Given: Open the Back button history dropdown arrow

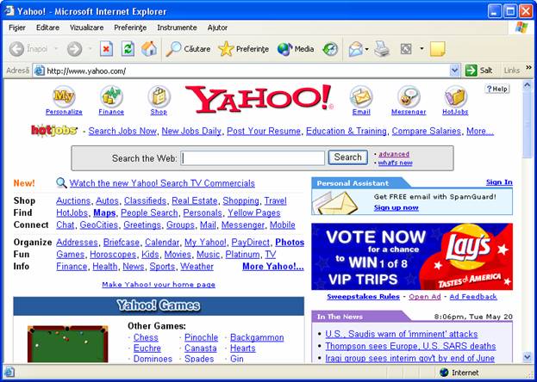Looking at the screenshot, I should (x=56, y=49).
